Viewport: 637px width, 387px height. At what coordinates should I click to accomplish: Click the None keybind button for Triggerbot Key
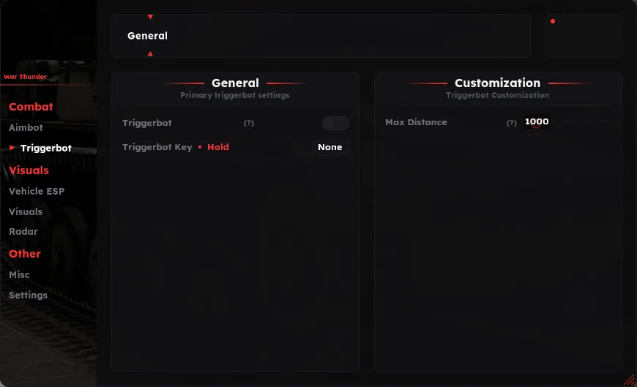(330, 147)
